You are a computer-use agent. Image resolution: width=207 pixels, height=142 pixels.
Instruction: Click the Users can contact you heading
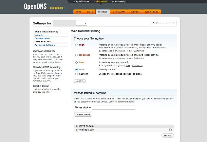pyautogui.click(x=44, y=51)
